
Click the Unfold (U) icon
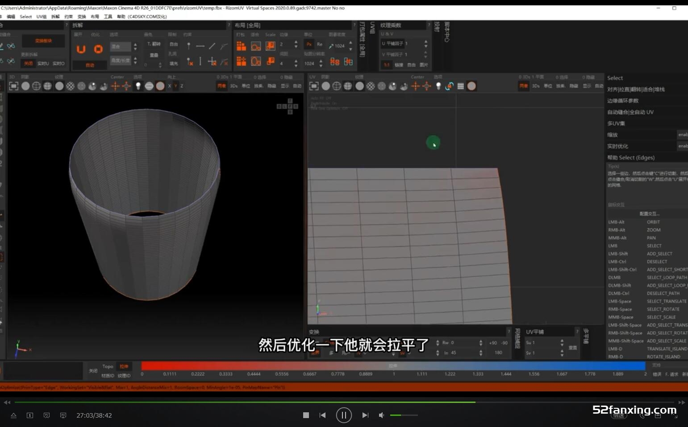81,49
